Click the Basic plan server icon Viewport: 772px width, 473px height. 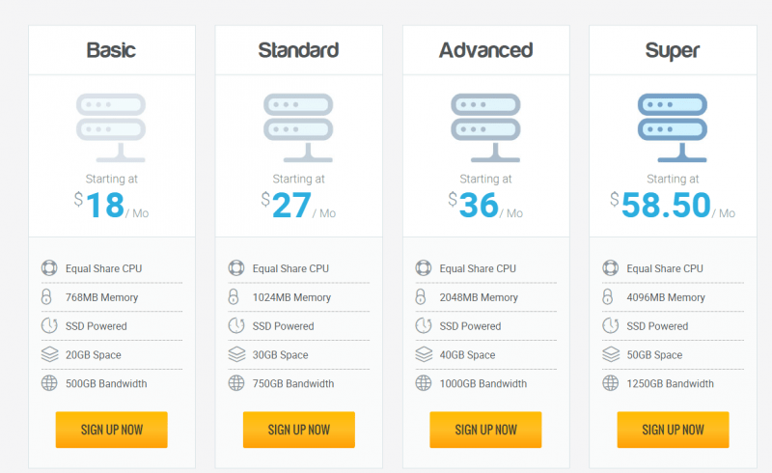[111, 127]
